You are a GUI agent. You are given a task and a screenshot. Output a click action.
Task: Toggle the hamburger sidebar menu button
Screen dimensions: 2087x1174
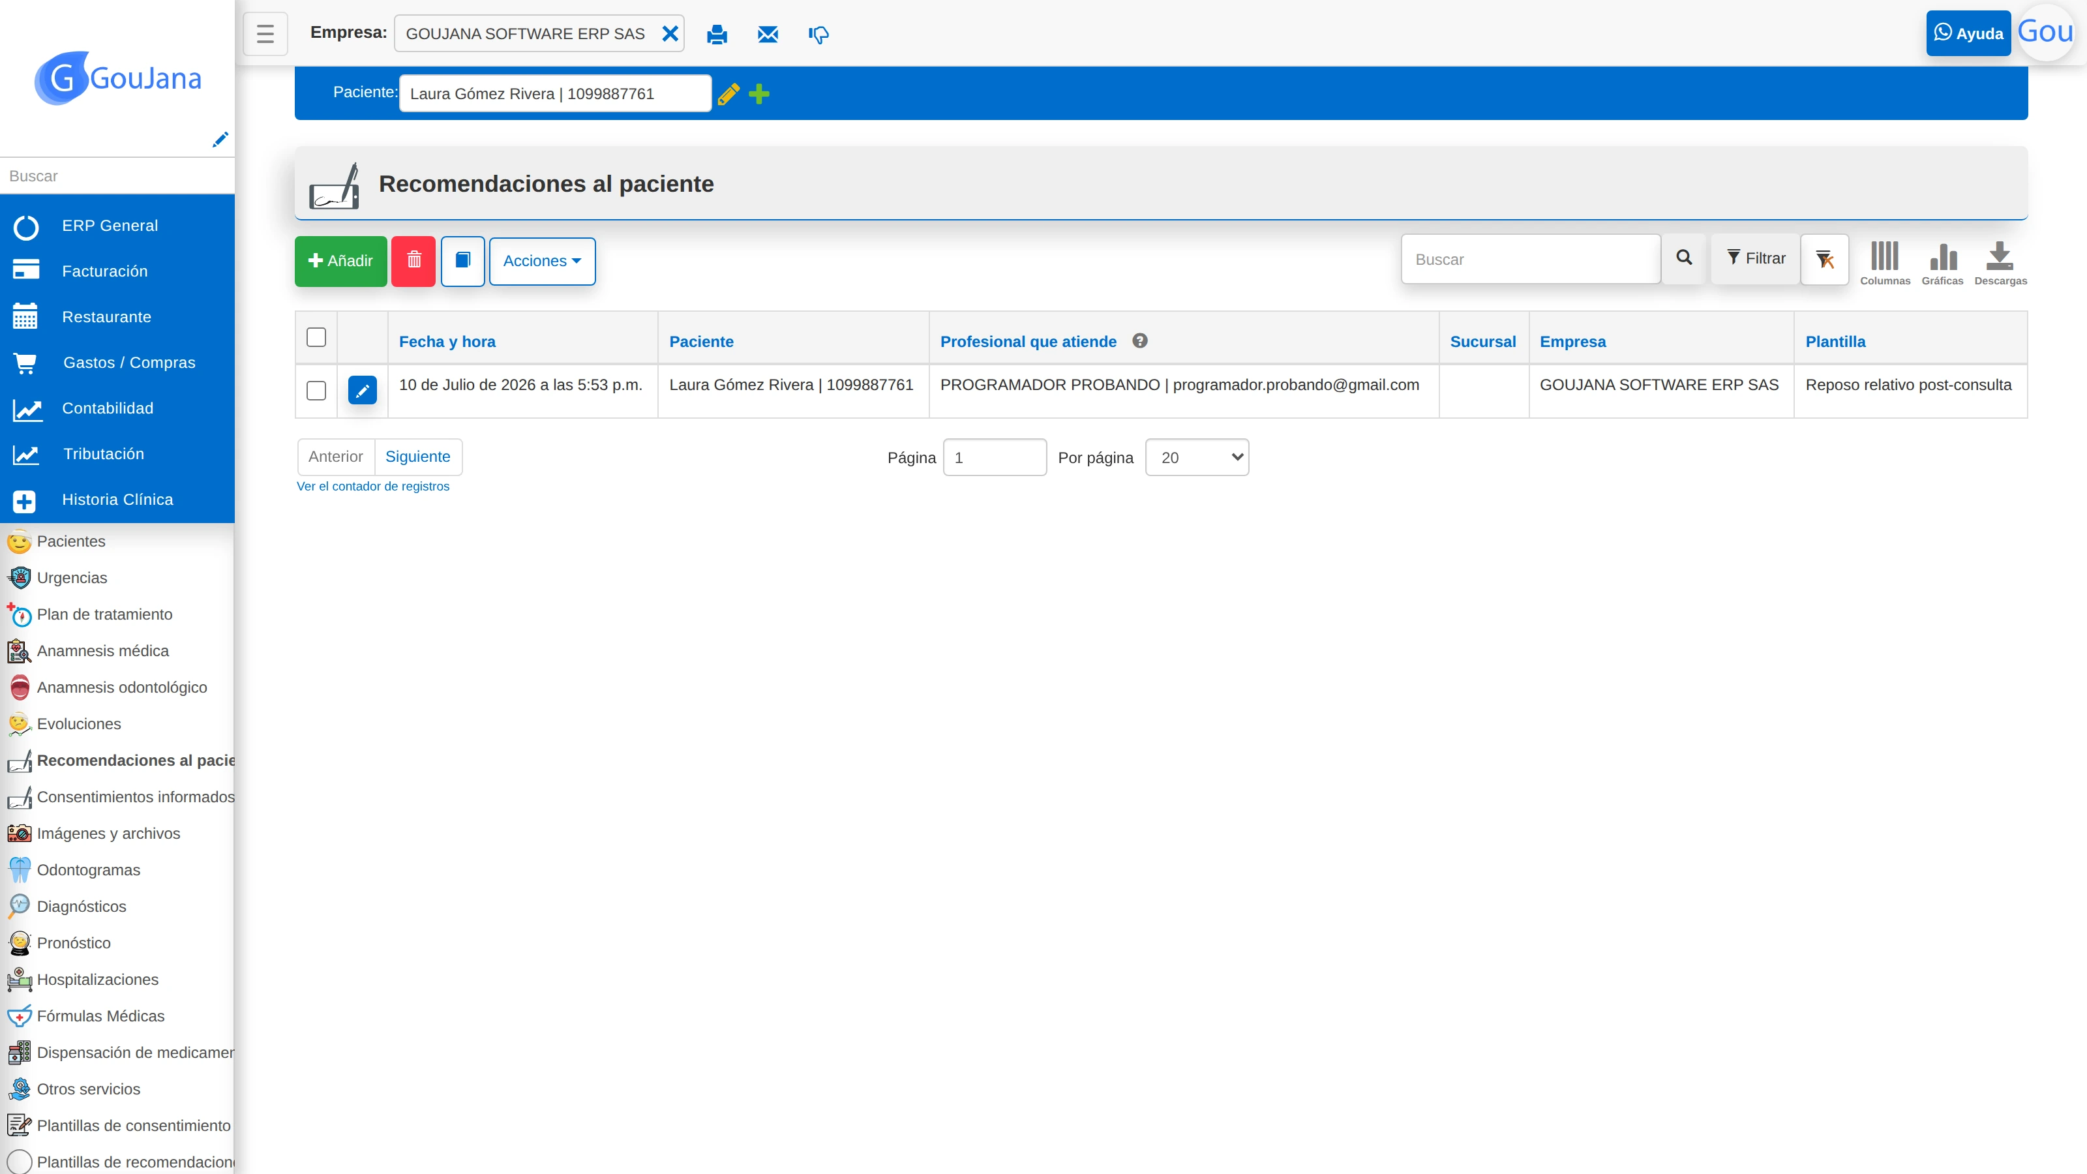265,34
